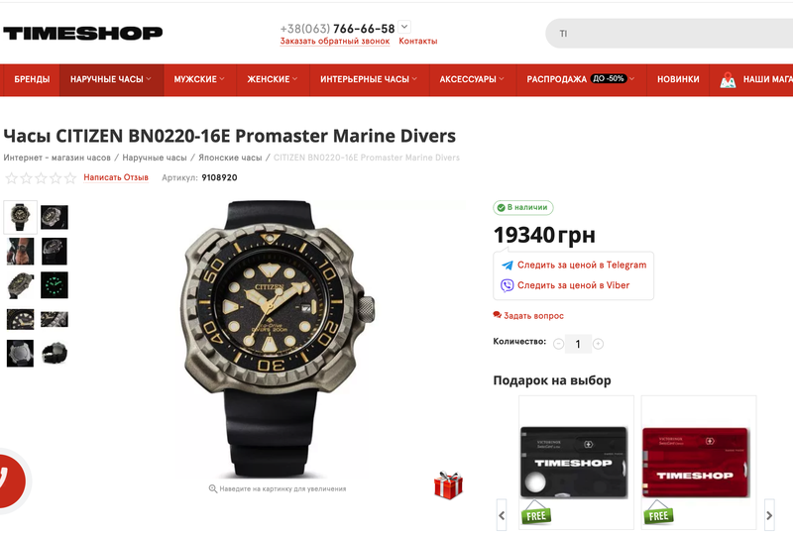Open the Новинки menu item
Viewport: 793px width, 534px height.
point(678,79)
